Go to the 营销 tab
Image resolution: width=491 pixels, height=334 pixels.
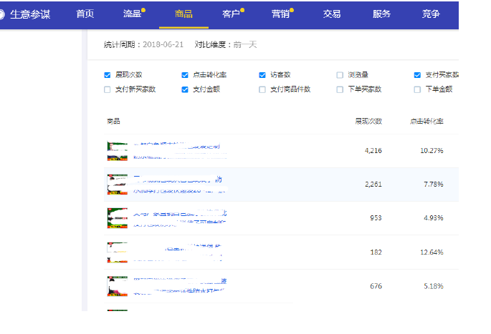[x=280, y=14]
